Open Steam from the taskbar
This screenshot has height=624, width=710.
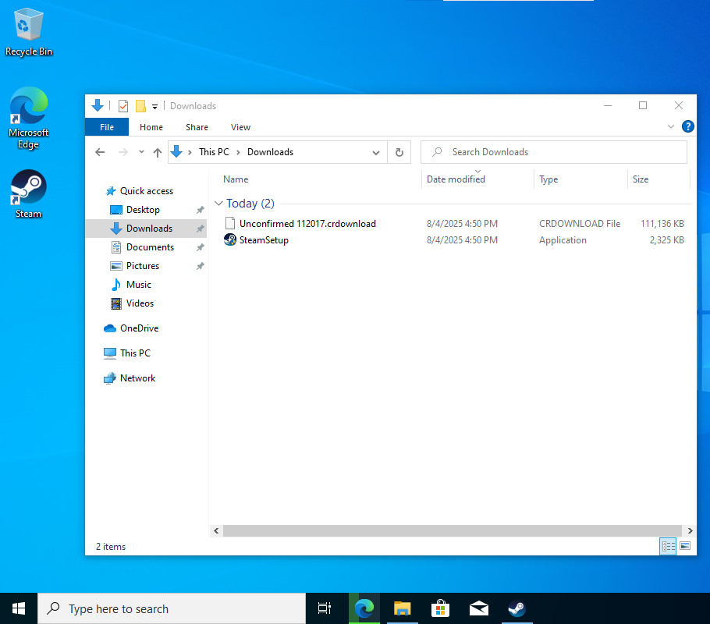(517, 608)
